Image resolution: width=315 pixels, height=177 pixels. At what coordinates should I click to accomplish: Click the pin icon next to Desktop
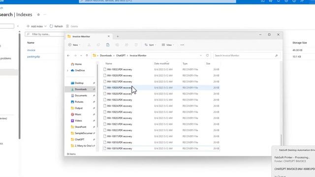[94, 83]
